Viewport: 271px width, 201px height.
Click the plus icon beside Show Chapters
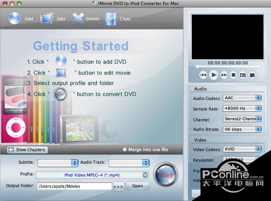11,149
